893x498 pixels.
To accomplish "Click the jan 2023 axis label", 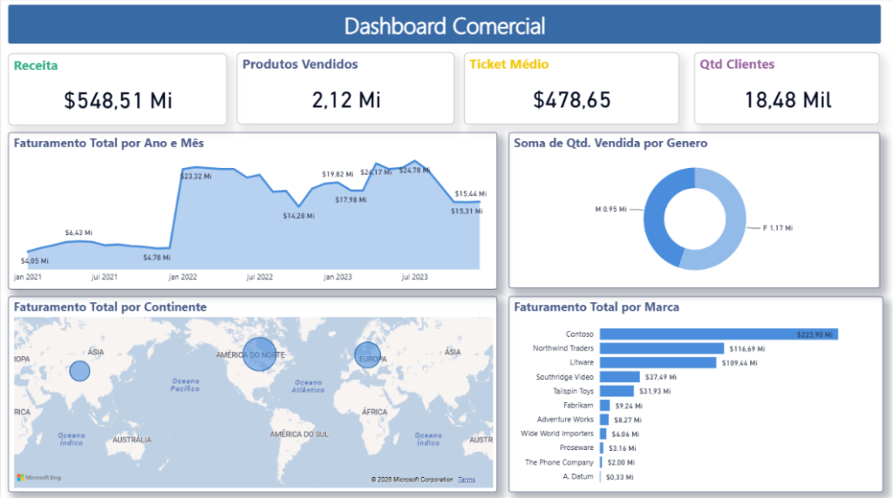I will click(337, 277).
